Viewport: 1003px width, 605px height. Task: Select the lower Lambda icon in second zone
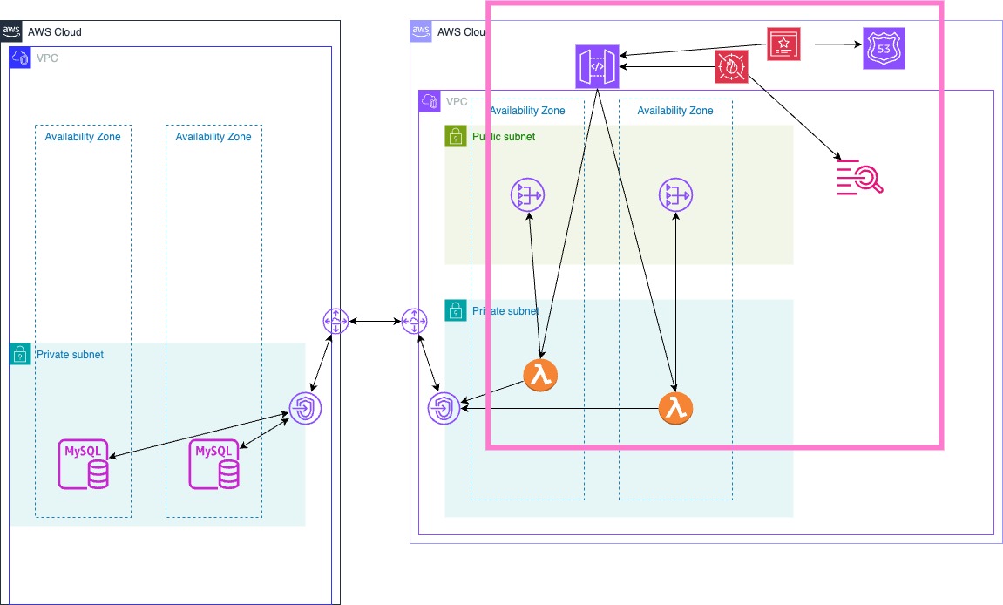point(675,408)
